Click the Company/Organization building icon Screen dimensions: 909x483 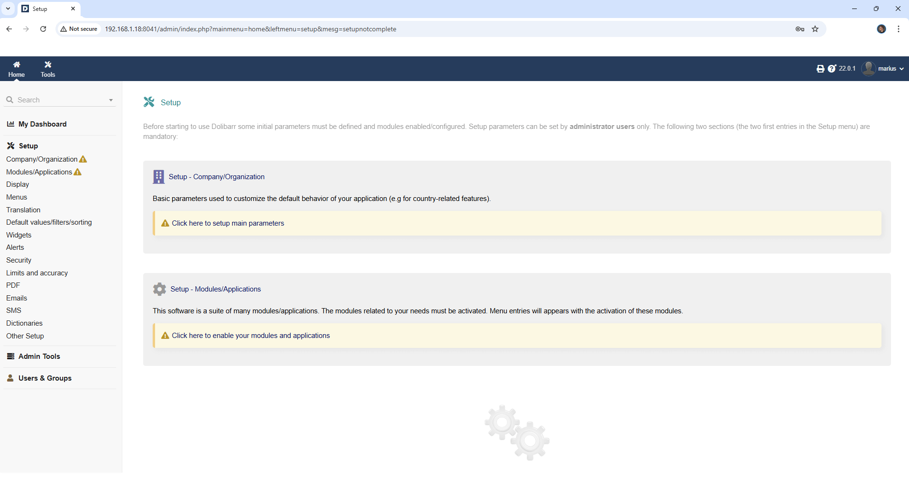coord(158,177)
